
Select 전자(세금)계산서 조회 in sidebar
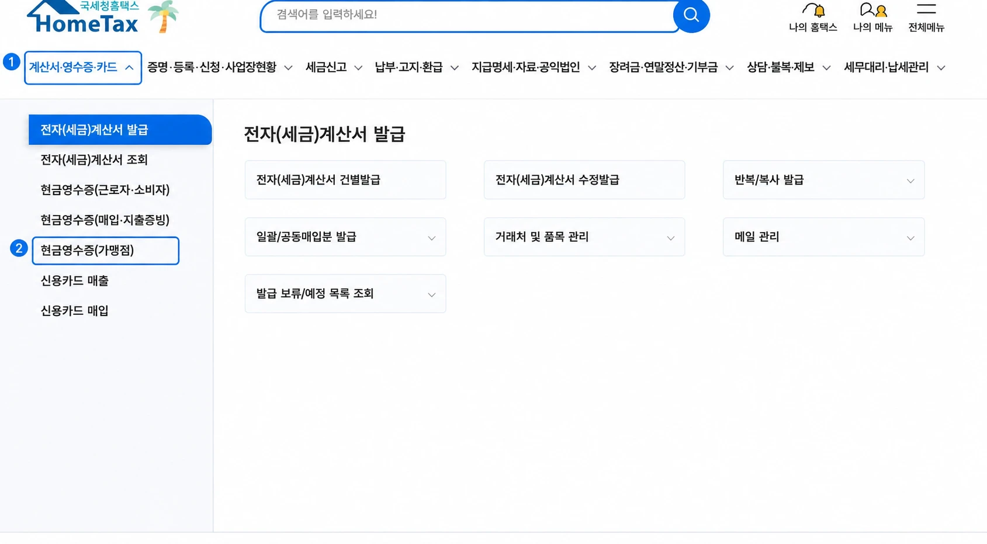94,160
